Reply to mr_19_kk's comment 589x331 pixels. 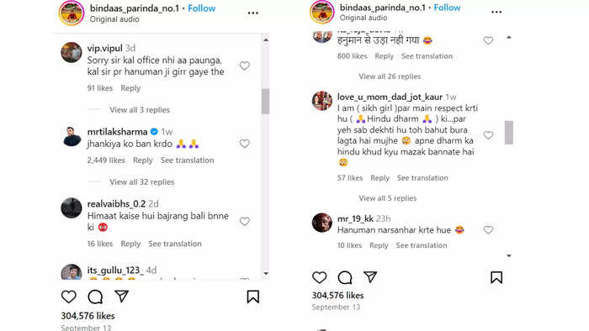click(x=379, y=245)
